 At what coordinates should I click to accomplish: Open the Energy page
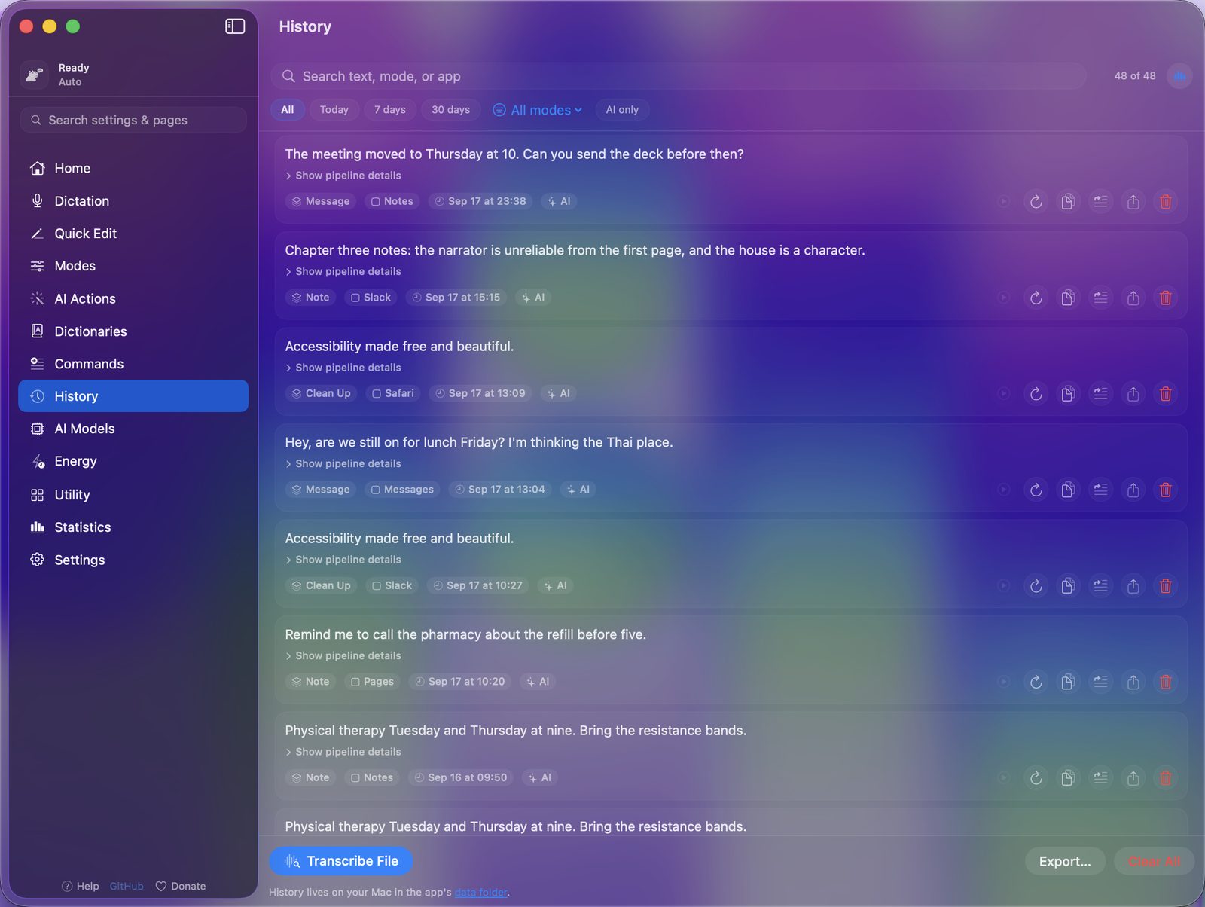(x=133, y=461)
